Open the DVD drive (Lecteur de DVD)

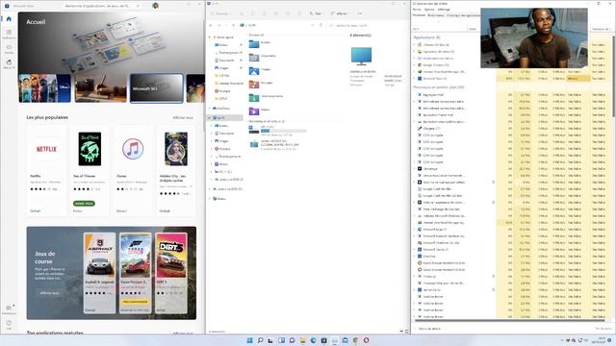click(x=273, y=145)
